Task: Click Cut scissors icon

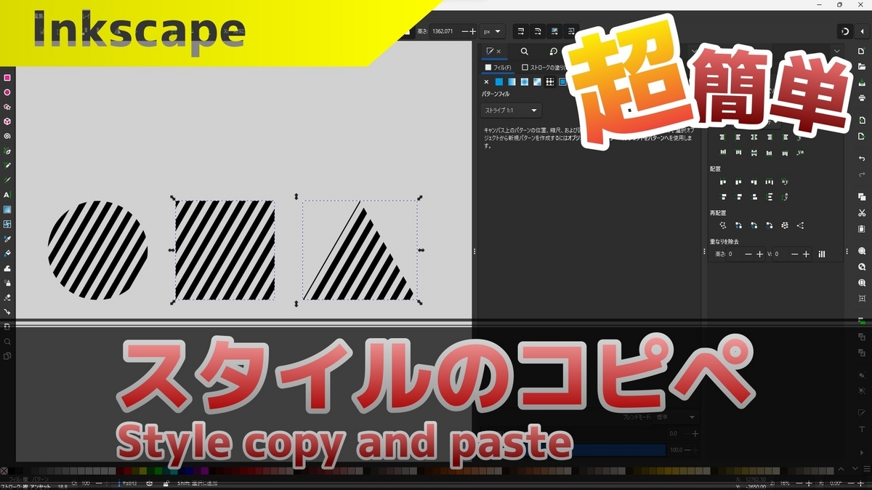Action: pyautogui.click(x=862, y=212)
